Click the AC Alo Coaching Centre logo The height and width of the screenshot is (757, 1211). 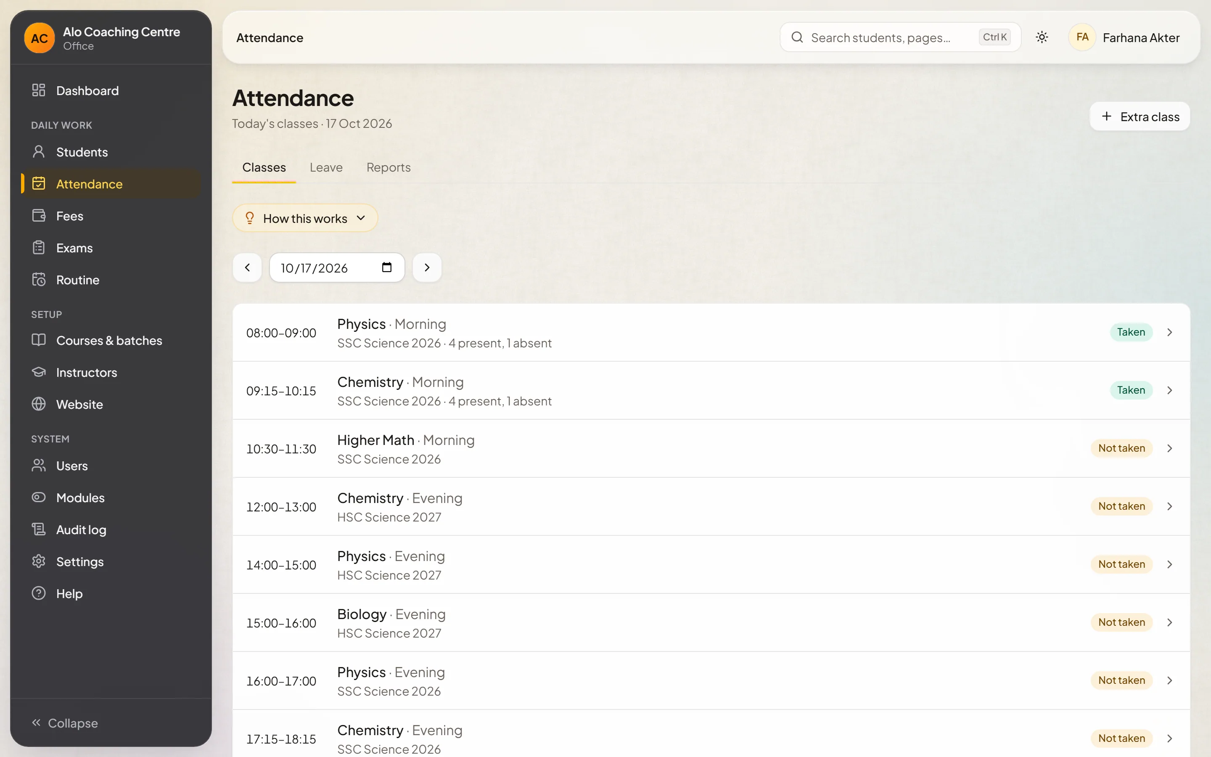point(40,37)
